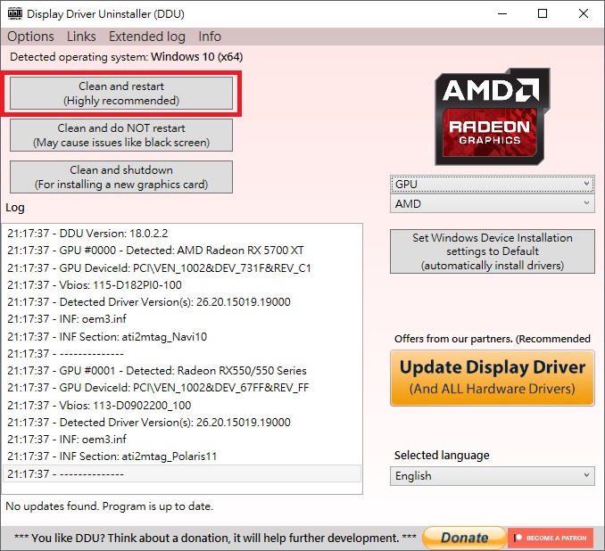
Task: Click Clean and shutdown button
Action: click(x=121, y=177)
